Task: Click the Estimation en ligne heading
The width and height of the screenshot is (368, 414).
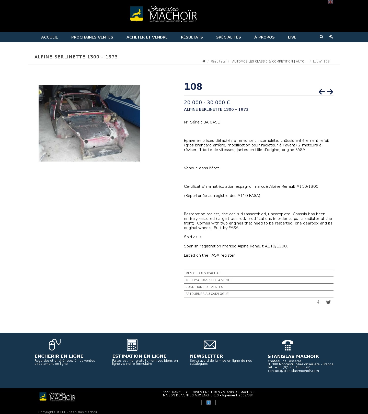Action: (139, 356)
